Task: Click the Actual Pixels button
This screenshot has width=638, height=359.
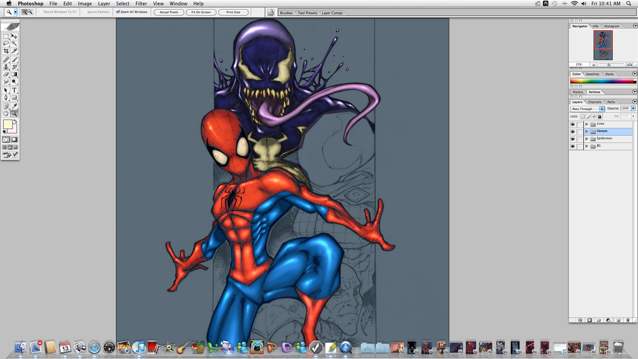Action: 169,12
